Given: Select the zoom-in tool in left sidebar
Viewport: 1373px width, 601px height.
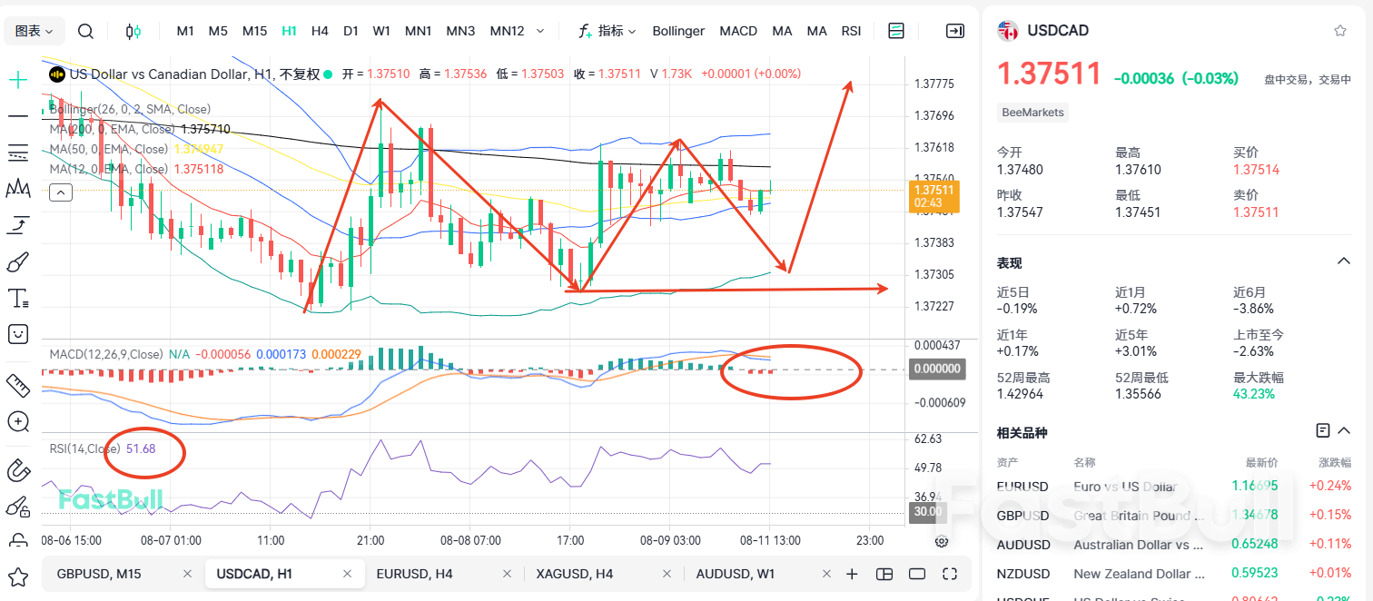Looking at the screenshot, I should click(x=17, y=421).
